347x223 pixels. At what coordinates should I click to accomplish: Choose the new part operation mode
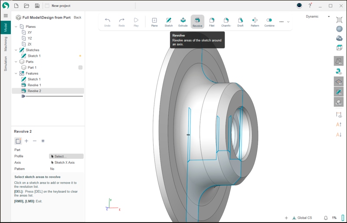pos(18,141)
